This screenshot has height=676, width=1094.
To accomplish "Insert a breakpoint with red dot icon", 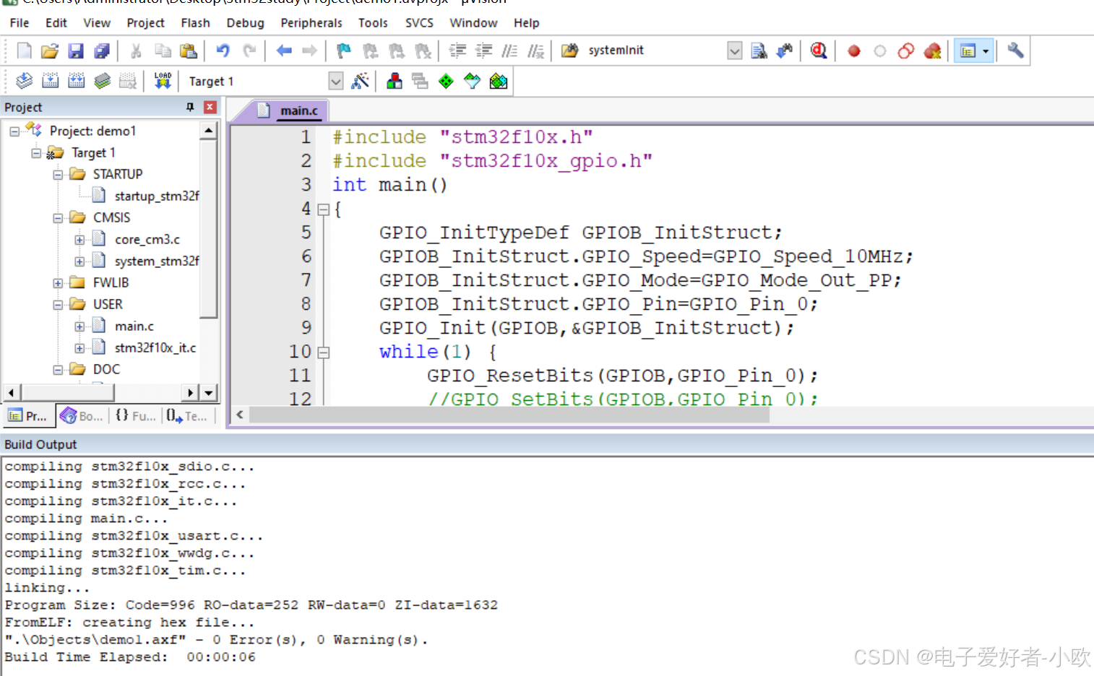I will [853, 51].
